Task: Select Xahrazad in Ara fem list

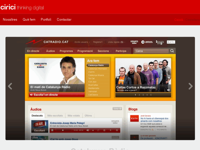Action: coord(92,91)
